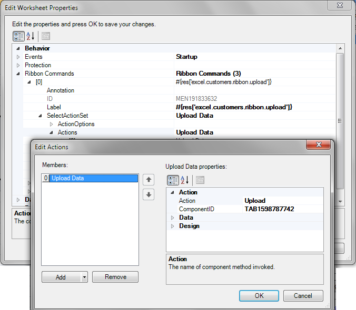Click Ribbon Commands (3) value

pos(209,74)
